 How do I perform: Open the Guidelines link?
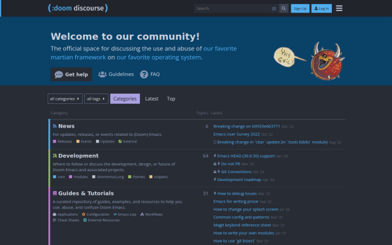[116, 74]
